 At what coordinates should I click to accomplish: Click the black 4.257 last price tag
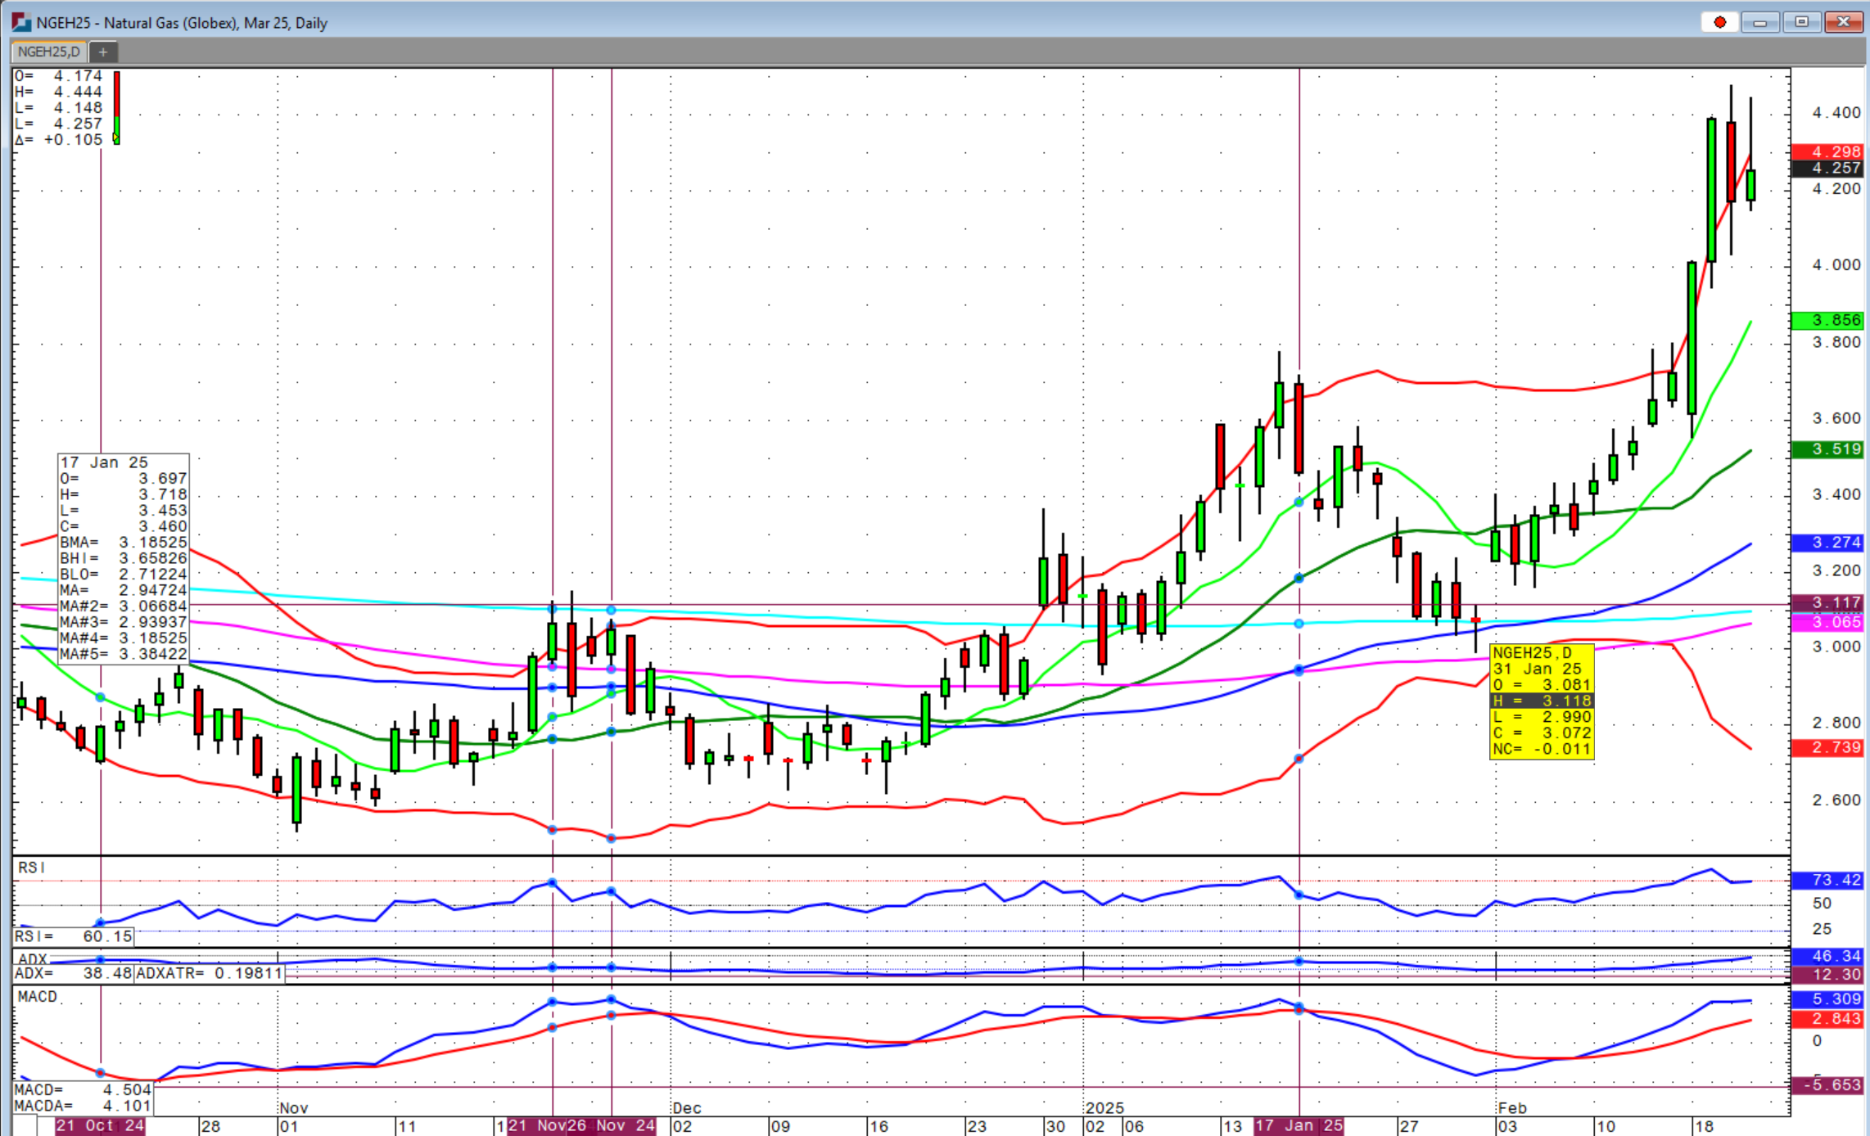[x=1828, y=169]
